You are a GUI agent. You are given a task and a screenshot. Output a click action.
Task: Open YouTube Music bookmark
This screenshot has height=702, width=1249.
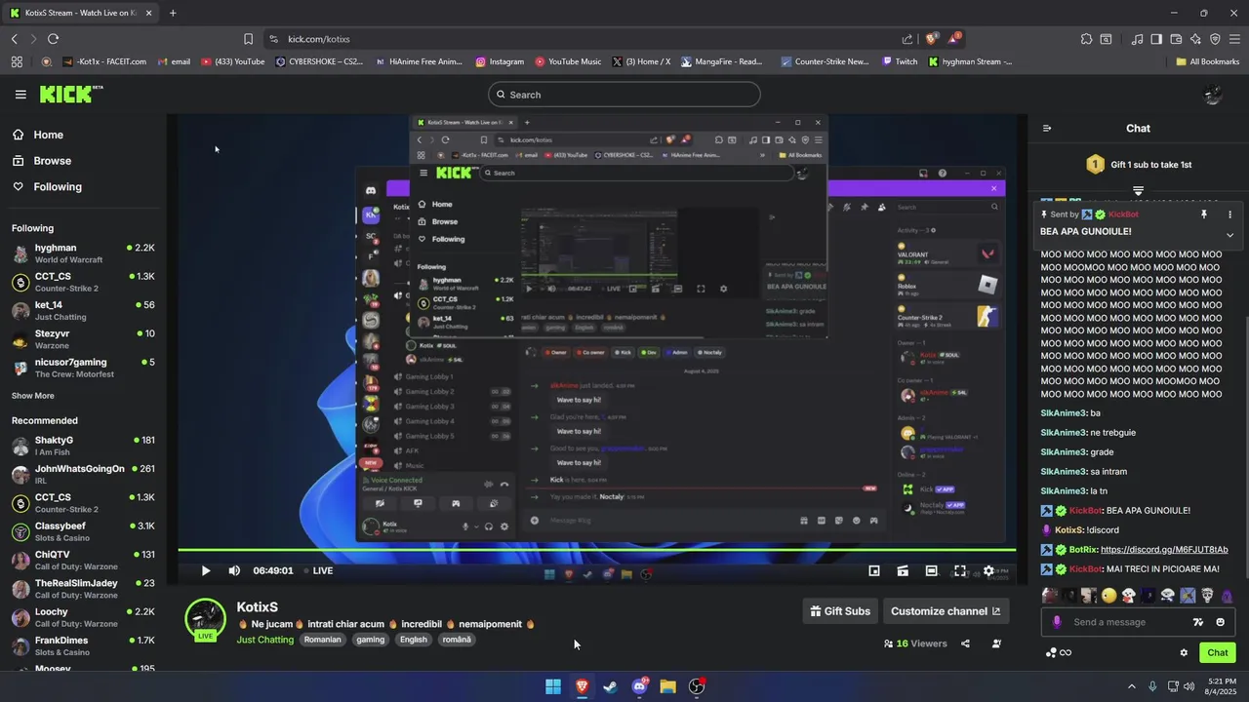[568, 61]
